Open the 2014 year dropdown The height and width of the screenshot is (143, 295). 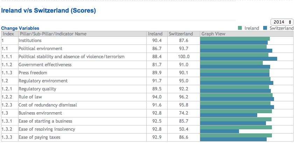(x=282, y=22)
